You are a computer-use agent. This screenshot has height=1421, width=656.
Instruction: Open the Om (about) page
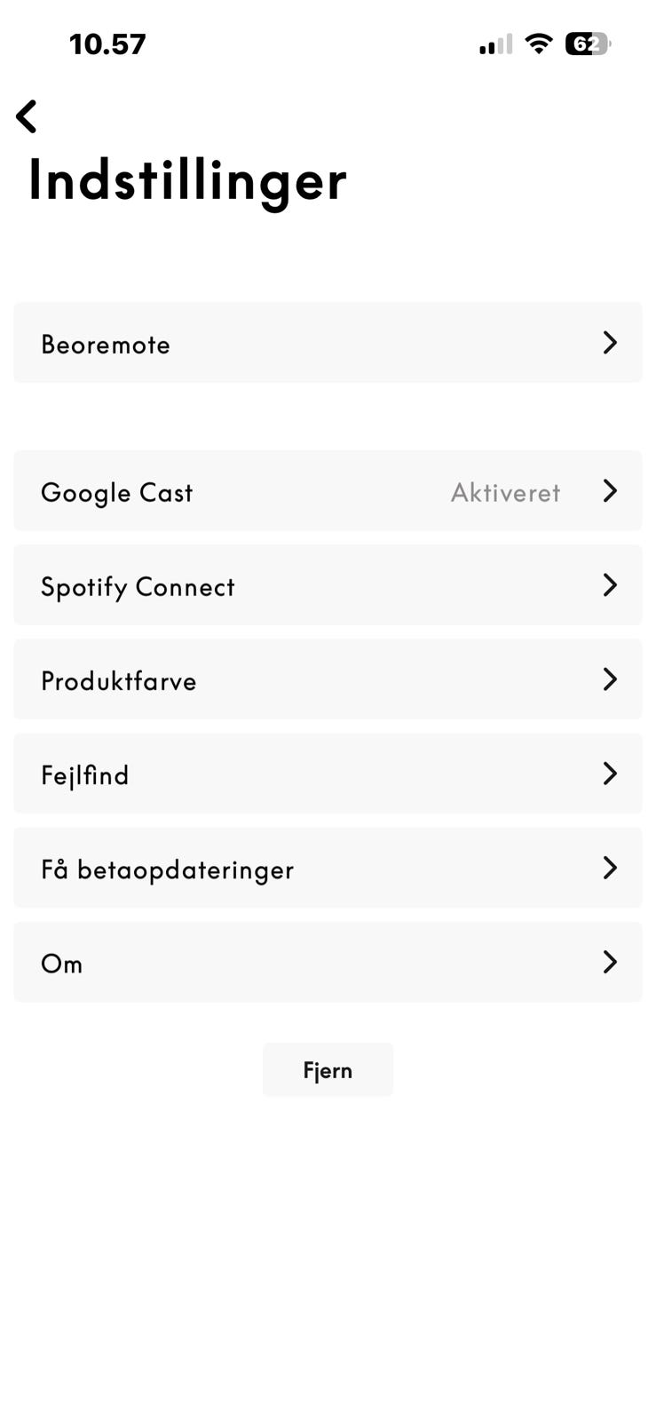tap(62, 963)
